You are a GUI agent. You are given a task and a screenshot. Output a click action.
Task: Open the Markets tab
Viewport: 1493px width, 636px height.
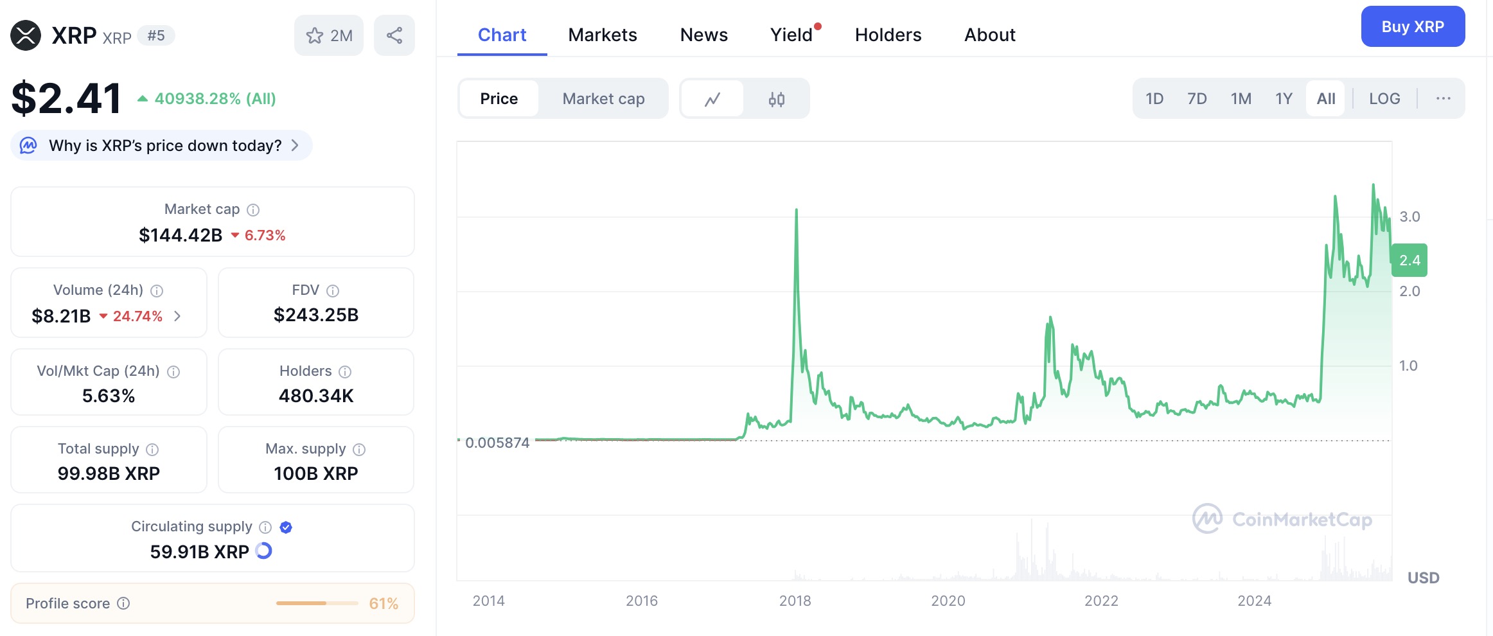pyautogui.click(x=602, y=35)
